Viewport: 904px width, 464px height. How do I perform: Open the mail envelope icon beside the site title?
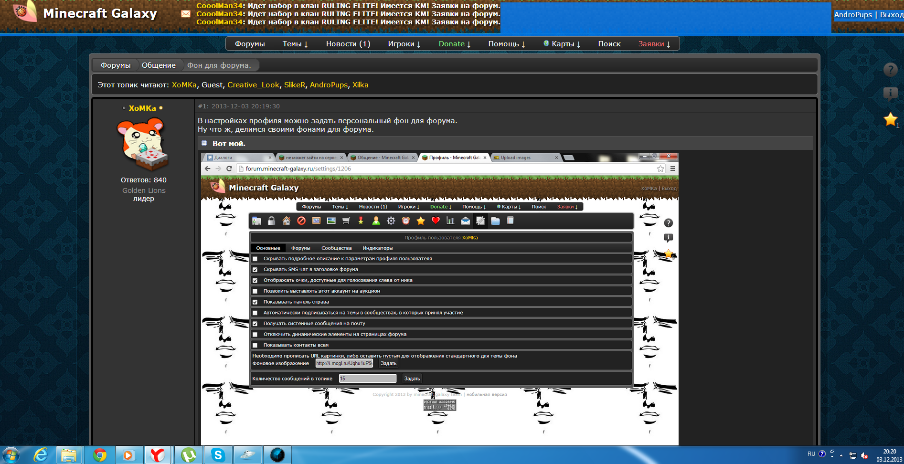click(x=185, y=14)
